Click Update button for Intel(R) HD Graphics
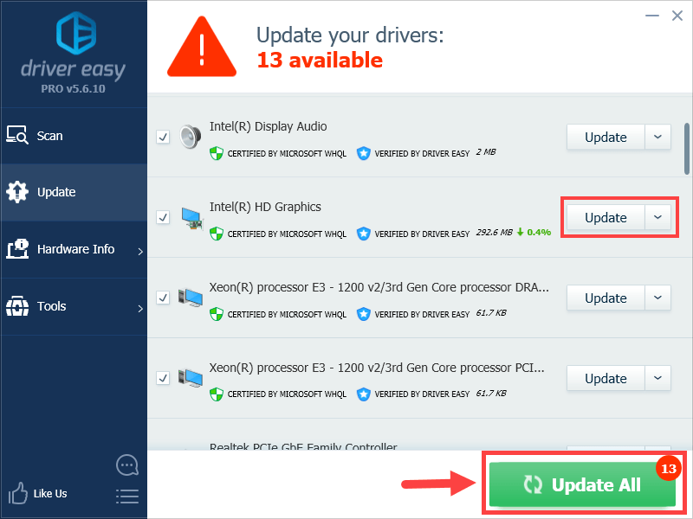The width and height of the screenshot is (693, 519). [606, 217]
